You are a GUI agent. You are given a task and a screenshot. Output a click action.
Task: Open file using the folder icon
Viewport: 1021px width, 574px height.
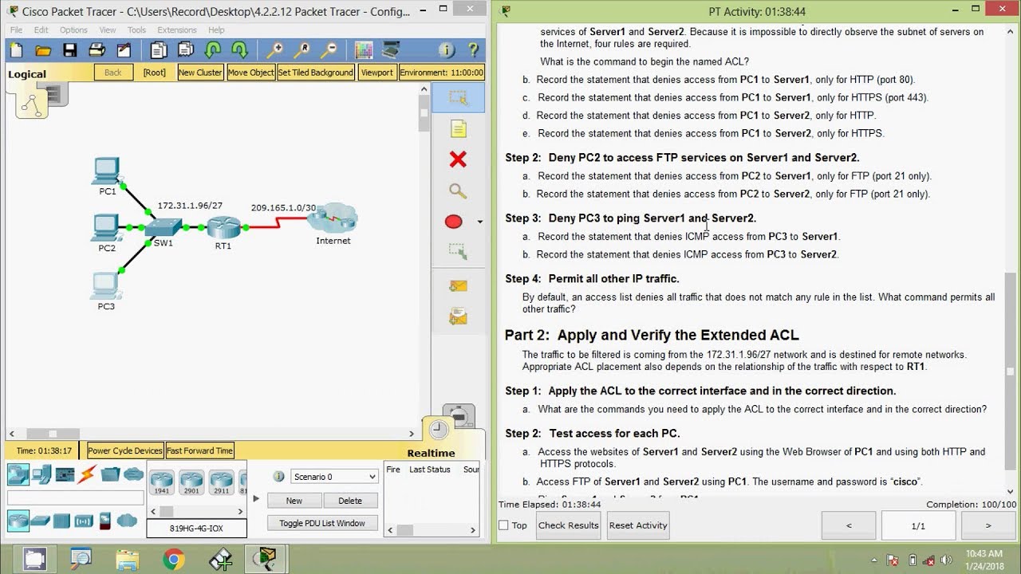(x=43, y=50)
